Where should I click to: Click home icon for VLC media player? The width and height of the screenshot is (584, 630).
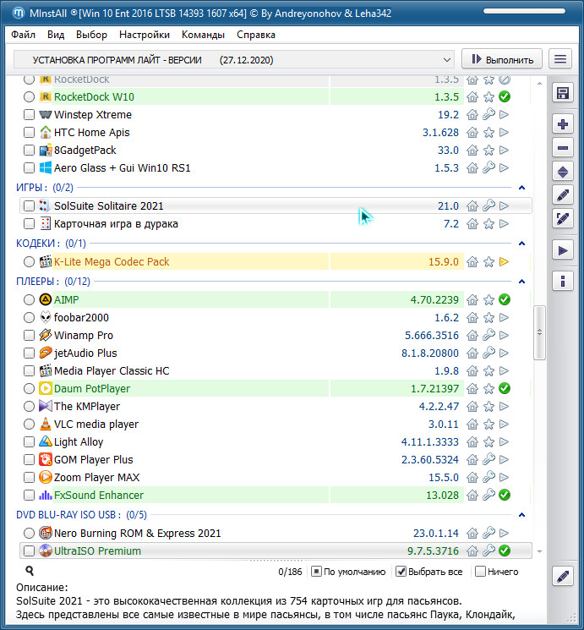click(472, 424)
